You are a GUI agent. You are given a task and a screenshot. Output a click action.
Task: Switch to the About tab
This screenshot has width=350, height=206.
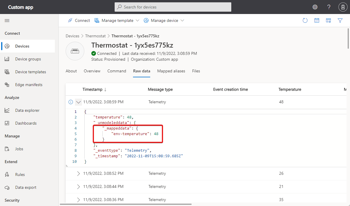tap(71, 71)
